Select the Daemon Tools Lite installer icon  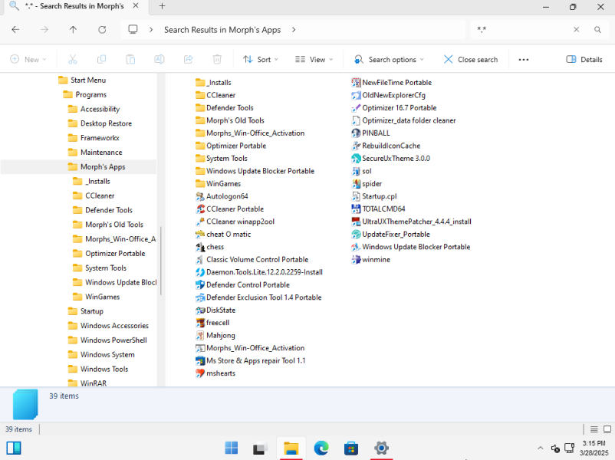200,272
